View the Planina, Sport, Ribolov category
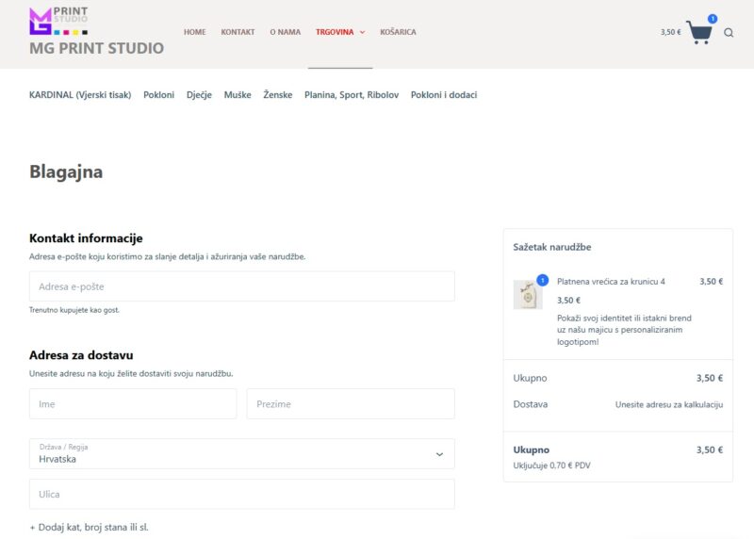754x539 pixels. pyautogui.click(x=352, y=95)
